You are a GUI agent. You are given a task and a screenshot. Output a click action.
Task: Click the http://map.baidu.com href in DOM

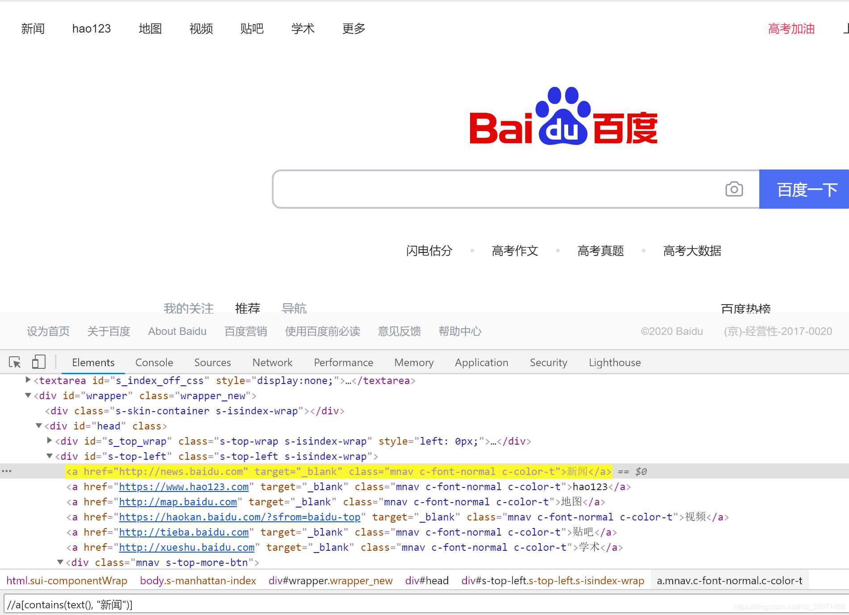tap(178, 502)
